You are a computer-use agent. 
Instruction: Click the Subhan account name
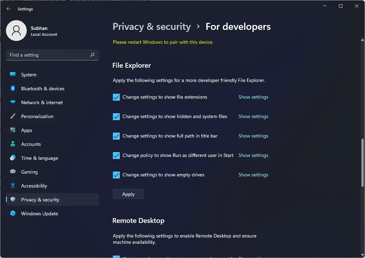tap(39, 28)
